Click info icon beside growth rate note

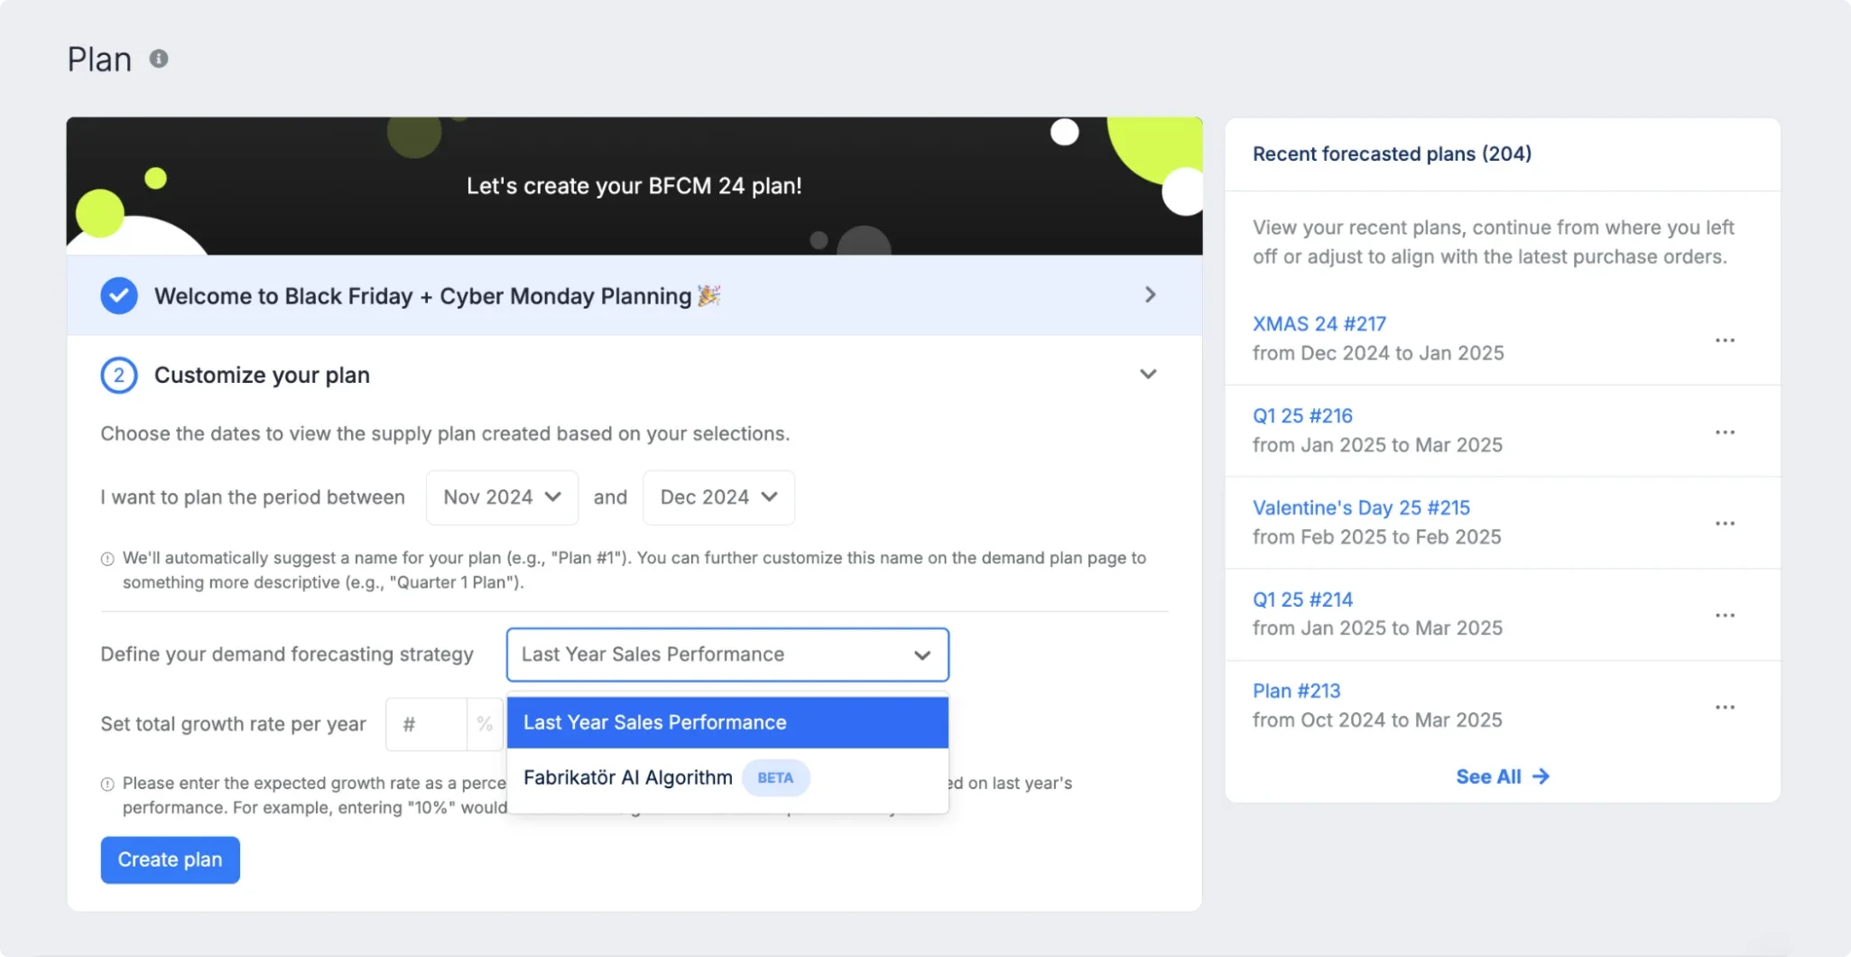[x=107, y=784]
